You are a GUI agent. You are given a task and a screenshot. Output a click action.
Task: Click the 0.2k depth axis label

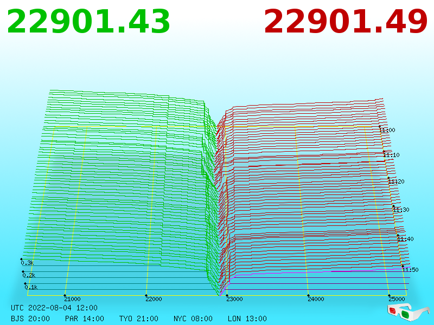pos(29,275)
